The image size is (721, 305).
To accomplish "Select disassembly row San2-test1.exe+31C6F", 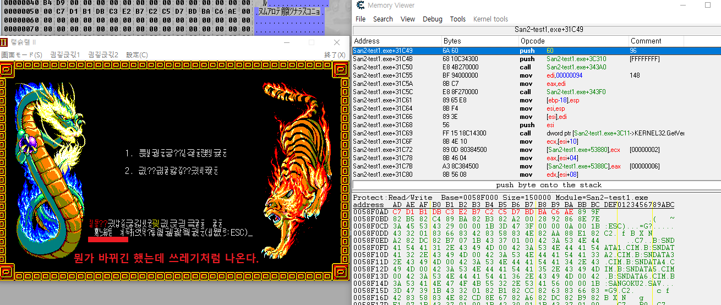I will (x=537, y=141).
